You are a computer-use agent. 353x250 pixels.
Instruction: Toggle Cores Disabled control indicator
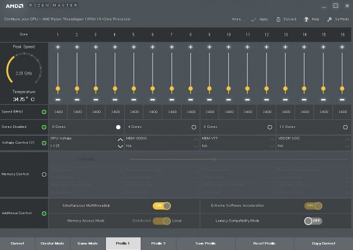tap(44, 127)
